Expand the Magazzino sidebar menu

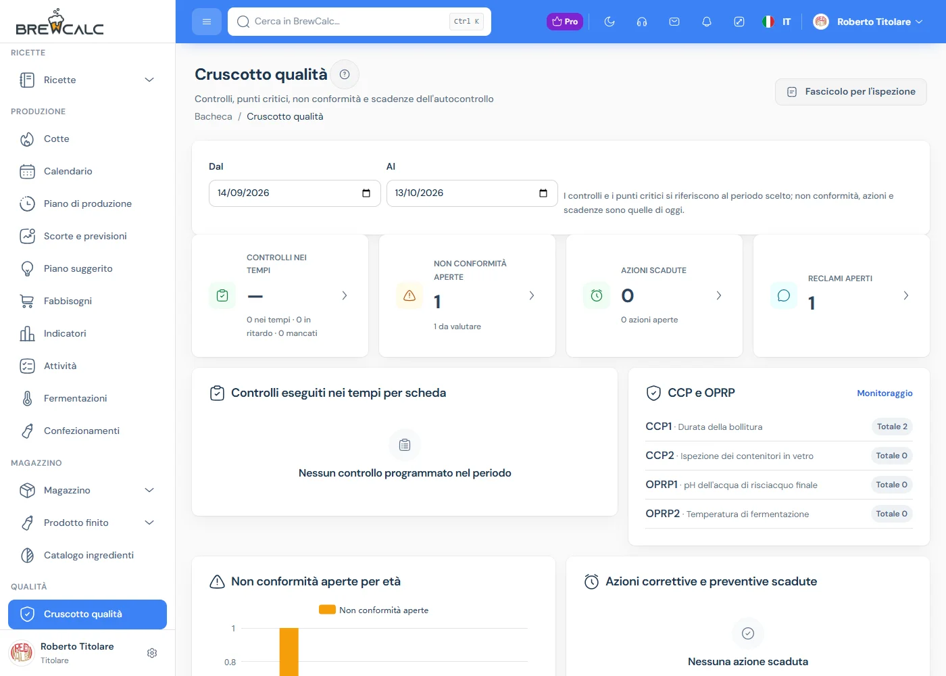pyautogui.click(x=88, y=490)
